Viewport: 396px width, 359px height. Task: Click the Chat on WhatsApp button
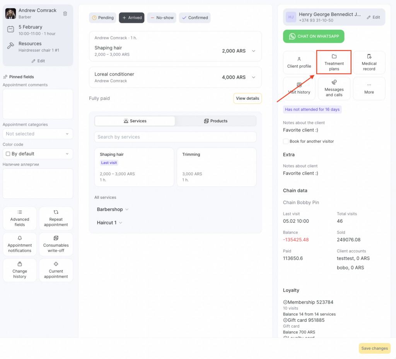pos(313,36)
